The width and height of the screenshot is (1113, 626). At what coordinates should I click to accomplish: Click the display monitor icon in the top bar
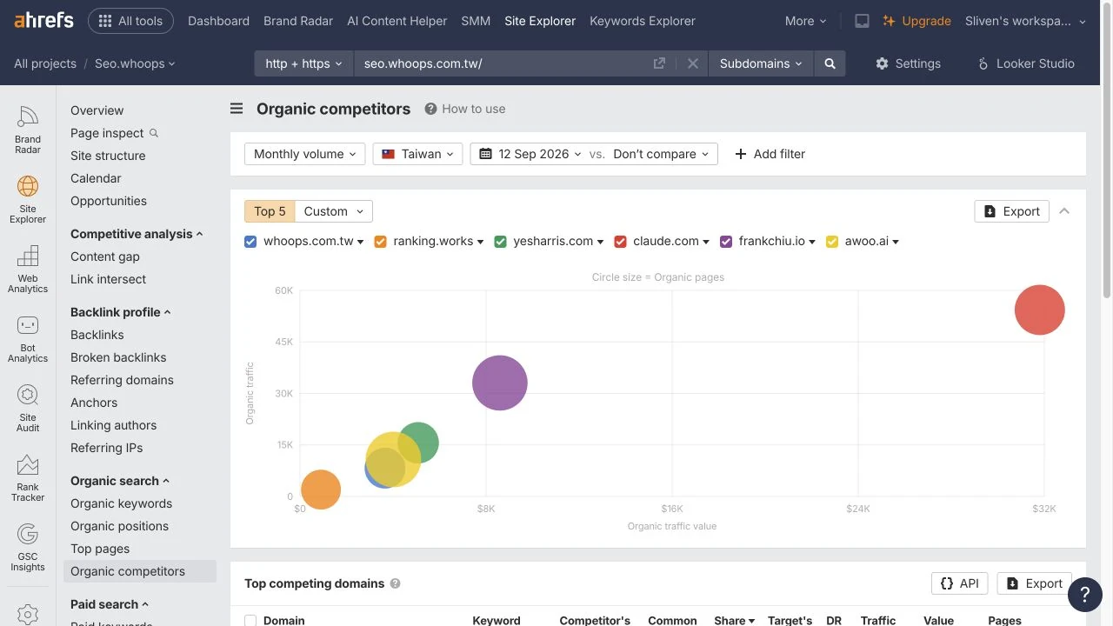862,21
